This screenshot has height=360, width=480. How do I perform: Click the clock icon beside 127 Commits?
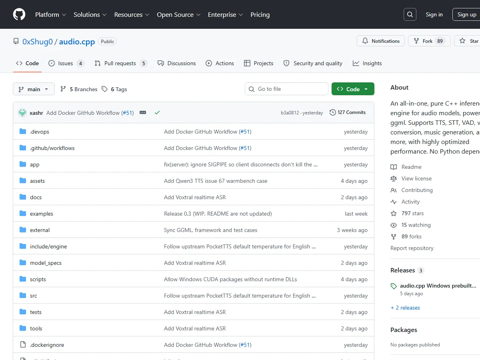[332, 112]
